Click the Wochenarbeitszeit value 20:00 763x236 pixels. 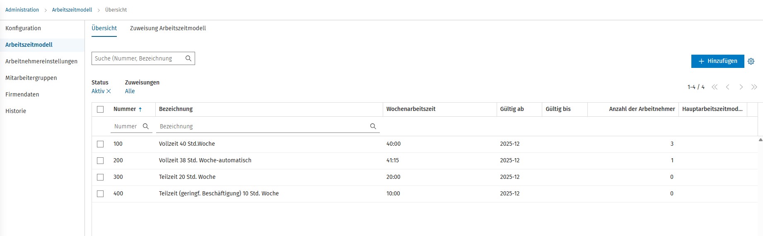point(394,177)
